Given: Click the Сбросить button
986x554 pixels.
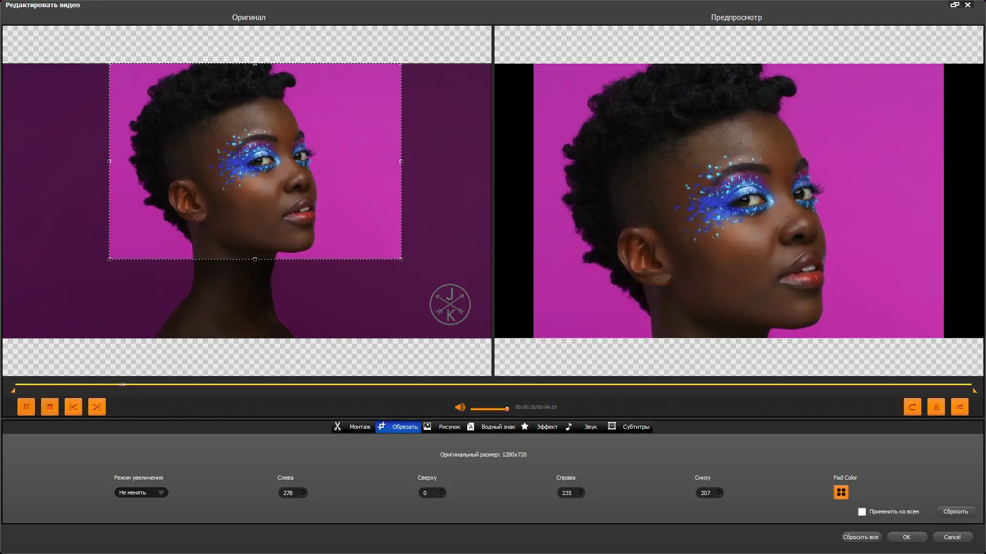Looking at the screenshot, I should tap(955, 511).
